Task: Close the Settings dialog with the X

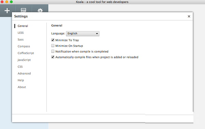Action: [189, 16]
